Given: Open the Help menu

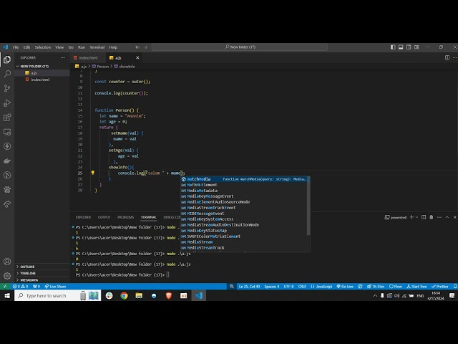Looking at the screenshot, I should pyautogui.click(x=113, y=47).
